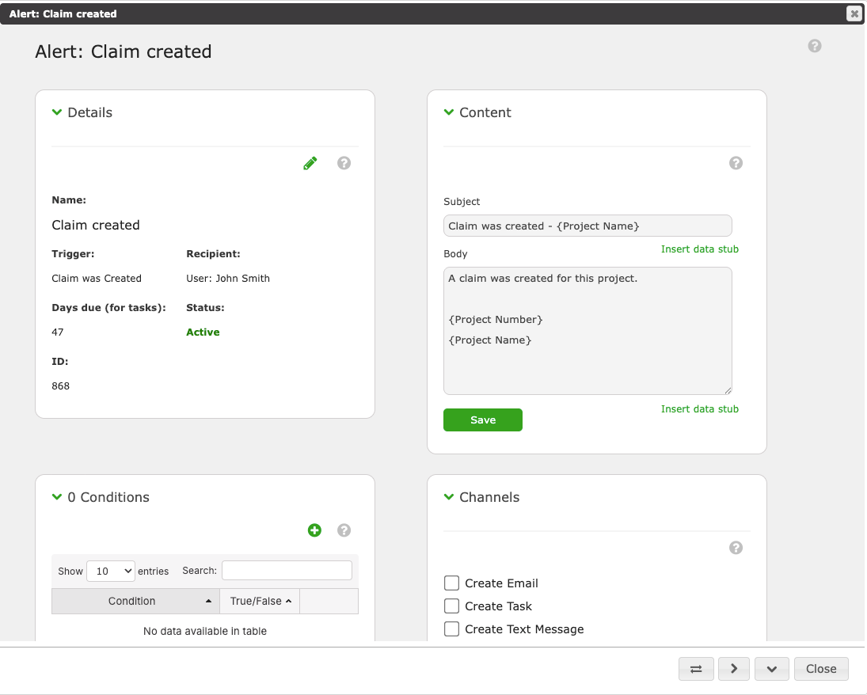Click the Close button in the footer
This screenshot has height=695, width=867.
pos(821,669)
